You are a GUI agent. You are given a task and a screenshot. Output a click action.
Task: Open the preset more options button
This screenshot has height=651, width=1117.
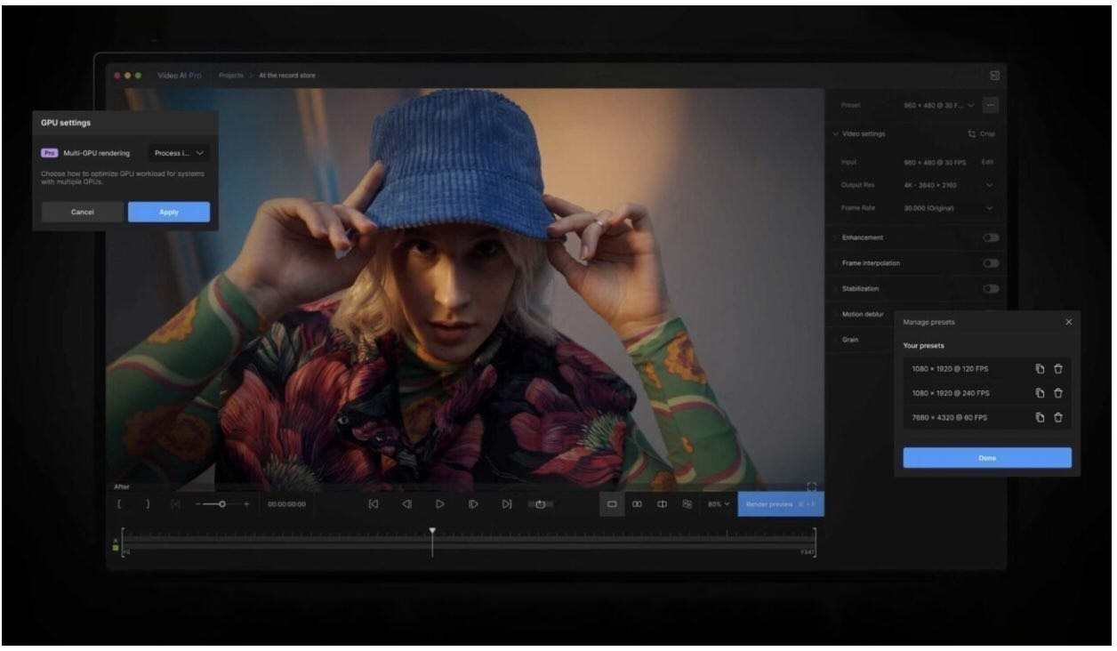coord(991,106)
